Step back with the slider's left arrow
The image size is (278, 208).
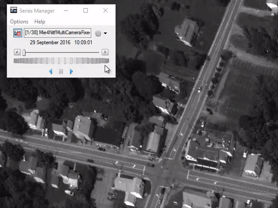17,52
